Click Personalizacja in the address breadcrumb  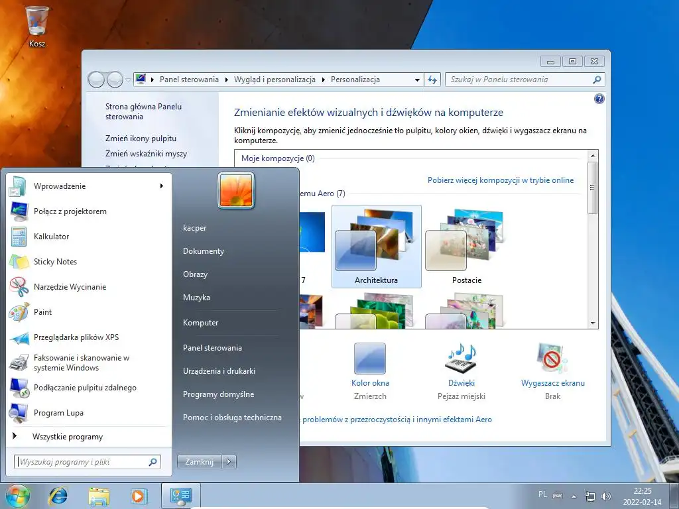tap(355, 80)
